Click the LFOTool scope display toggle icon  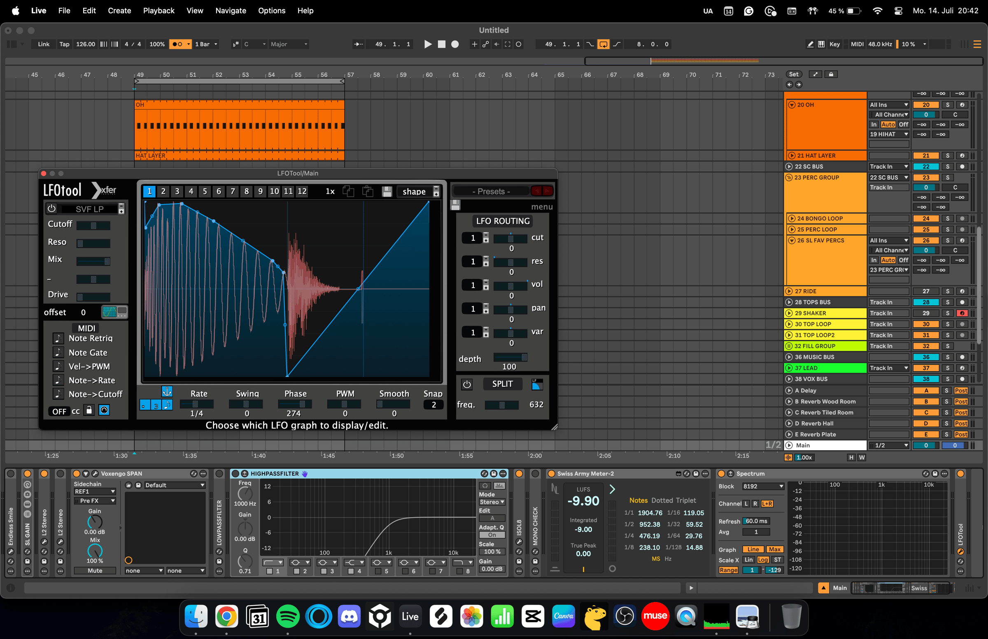[x=114, y=311]
